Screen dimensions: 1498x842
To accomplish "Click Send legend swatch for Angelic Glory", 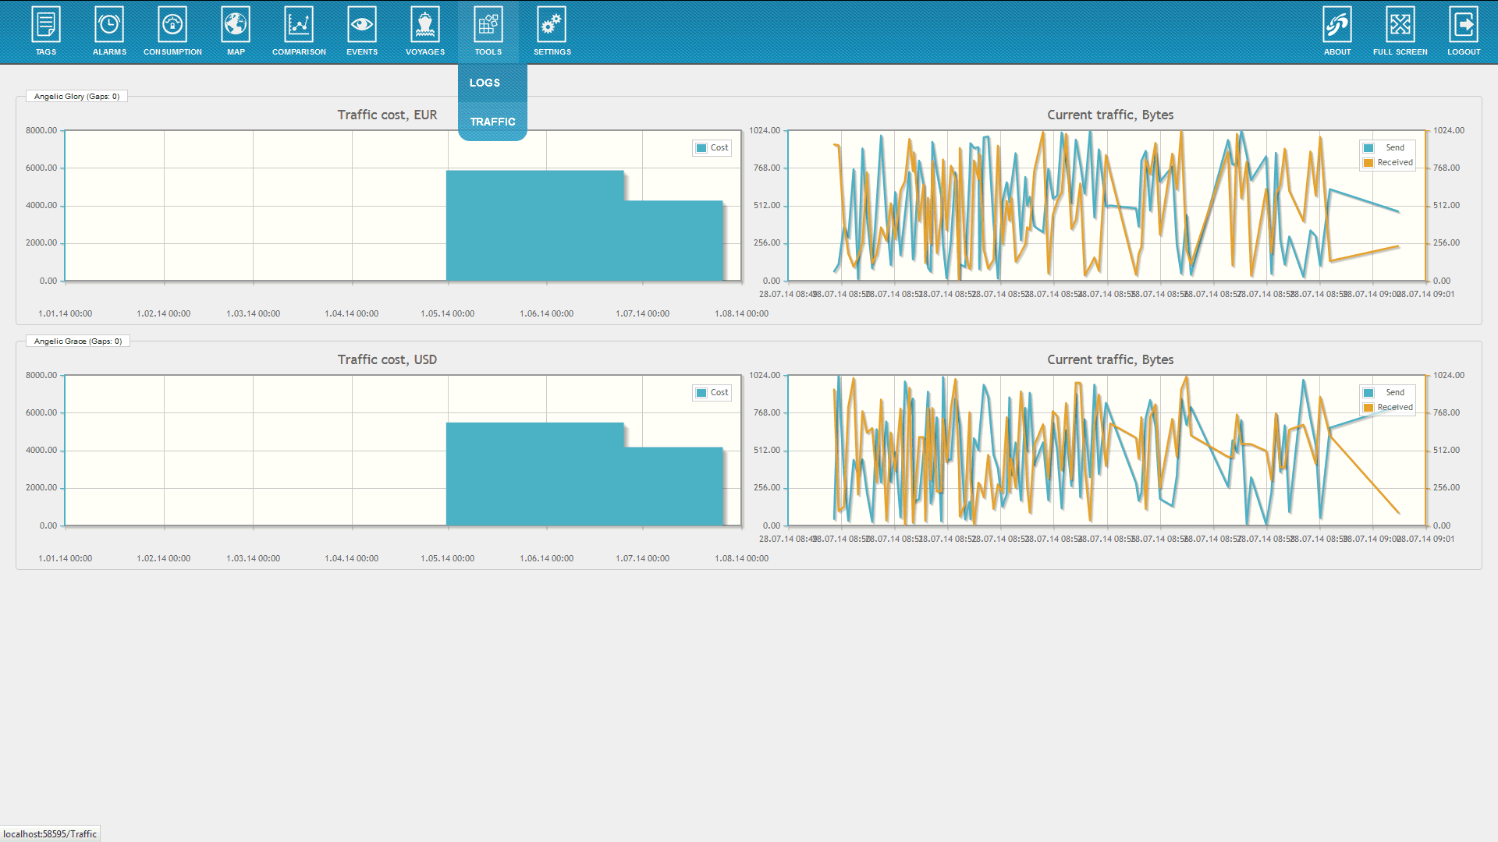I will tap(1368, 148).
